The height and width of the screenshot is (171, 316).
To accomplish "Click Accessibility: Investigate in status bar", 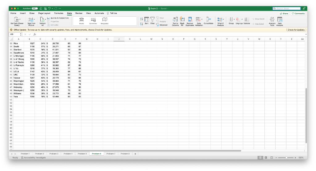I will tap(33, 158).
